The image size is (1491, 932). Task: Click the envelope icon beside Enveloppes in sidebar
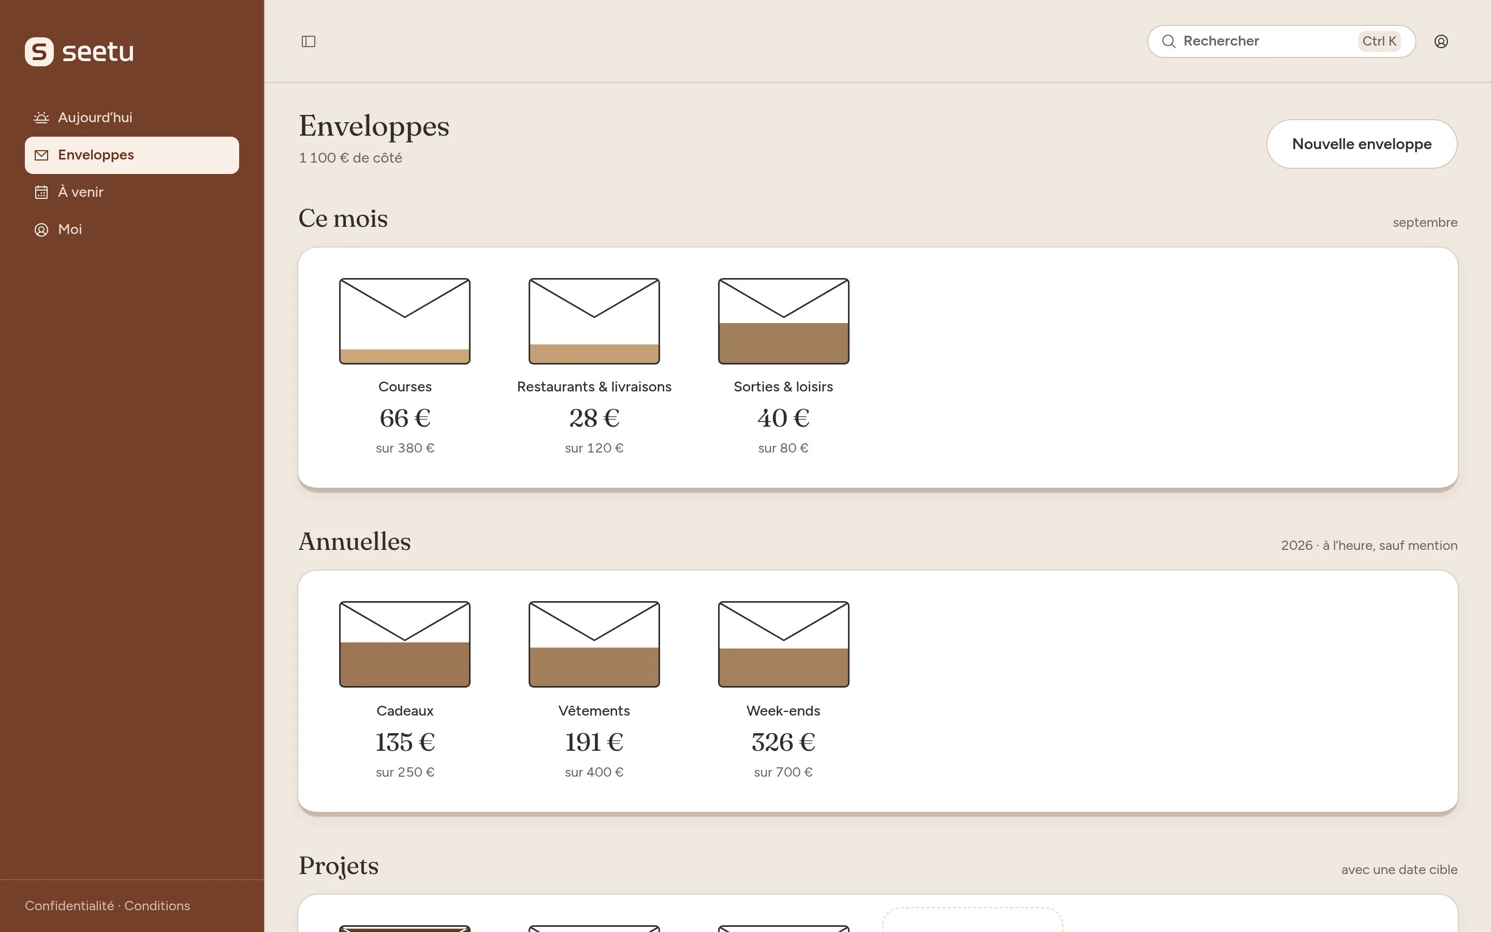[x=41, y=155]
